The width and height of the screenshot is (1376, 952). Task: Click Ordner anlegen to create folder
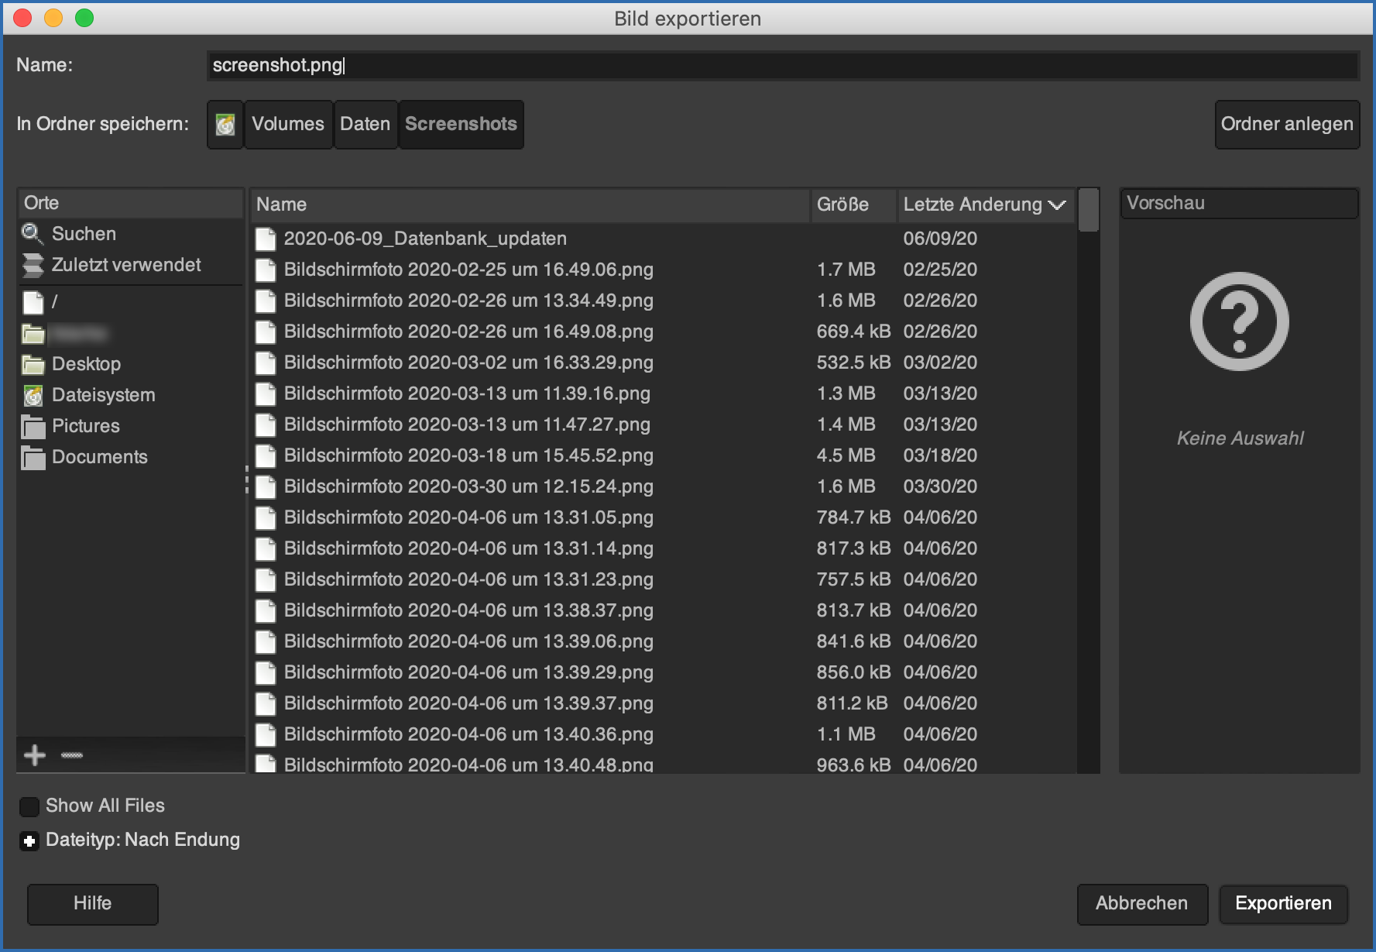(1286, 125)
